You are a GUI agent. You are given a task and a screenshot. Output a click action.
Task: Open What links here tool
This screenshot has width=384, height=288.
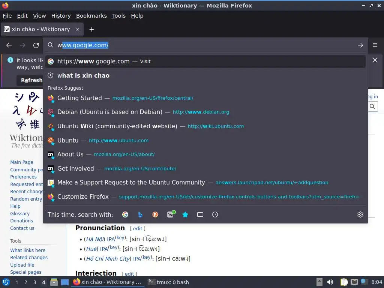28,250
